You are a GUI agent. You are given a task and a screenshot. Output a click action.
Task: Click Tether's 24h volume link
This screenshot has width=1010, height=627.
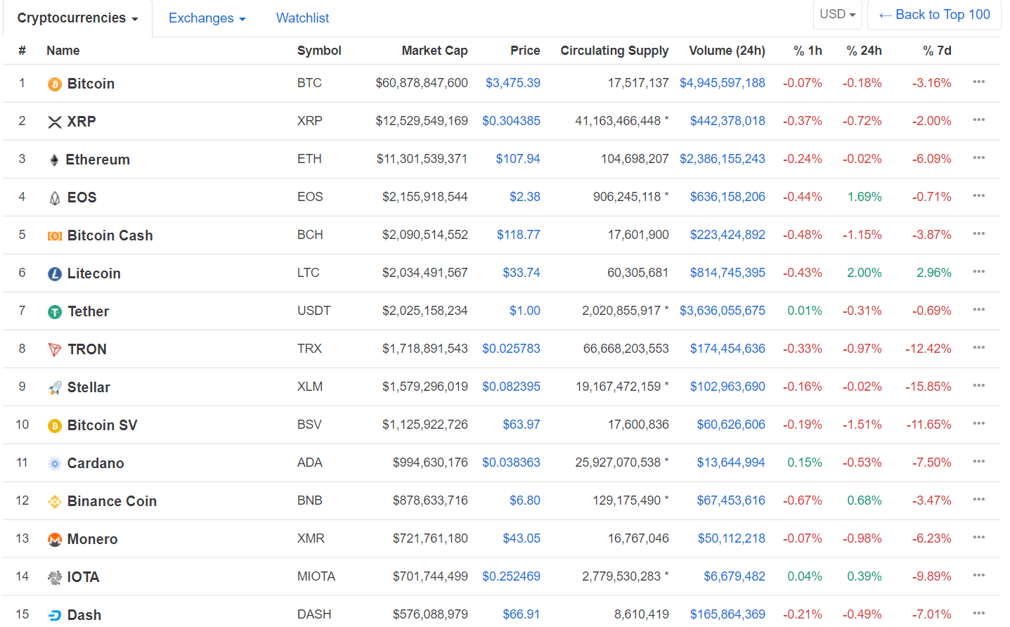pos(722,311)
